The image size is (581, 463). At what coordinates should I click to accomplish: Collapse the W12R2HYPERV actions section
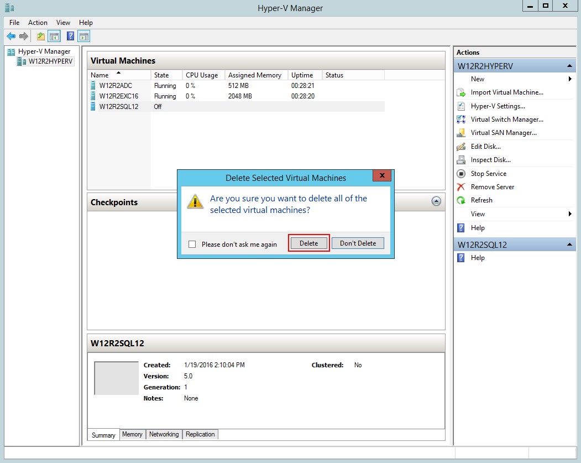[569, 66]
